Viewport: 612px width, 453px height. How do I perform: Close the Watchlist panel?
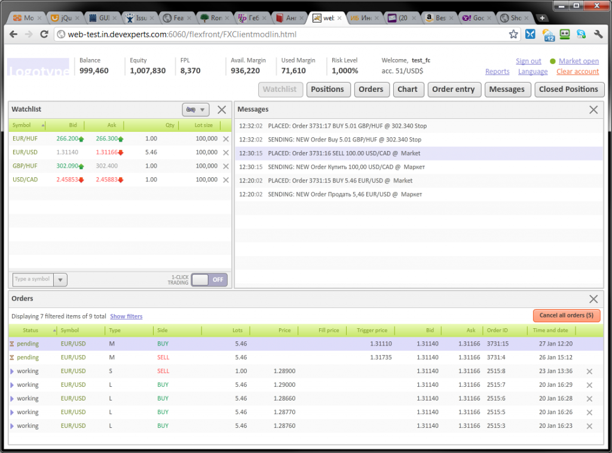(x=222, y=110)
